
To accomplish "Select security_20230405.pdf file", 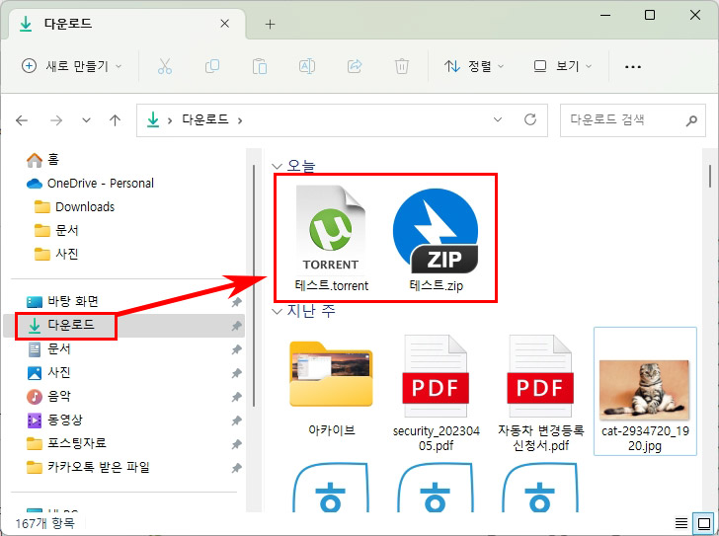I will tap(436, 393).
